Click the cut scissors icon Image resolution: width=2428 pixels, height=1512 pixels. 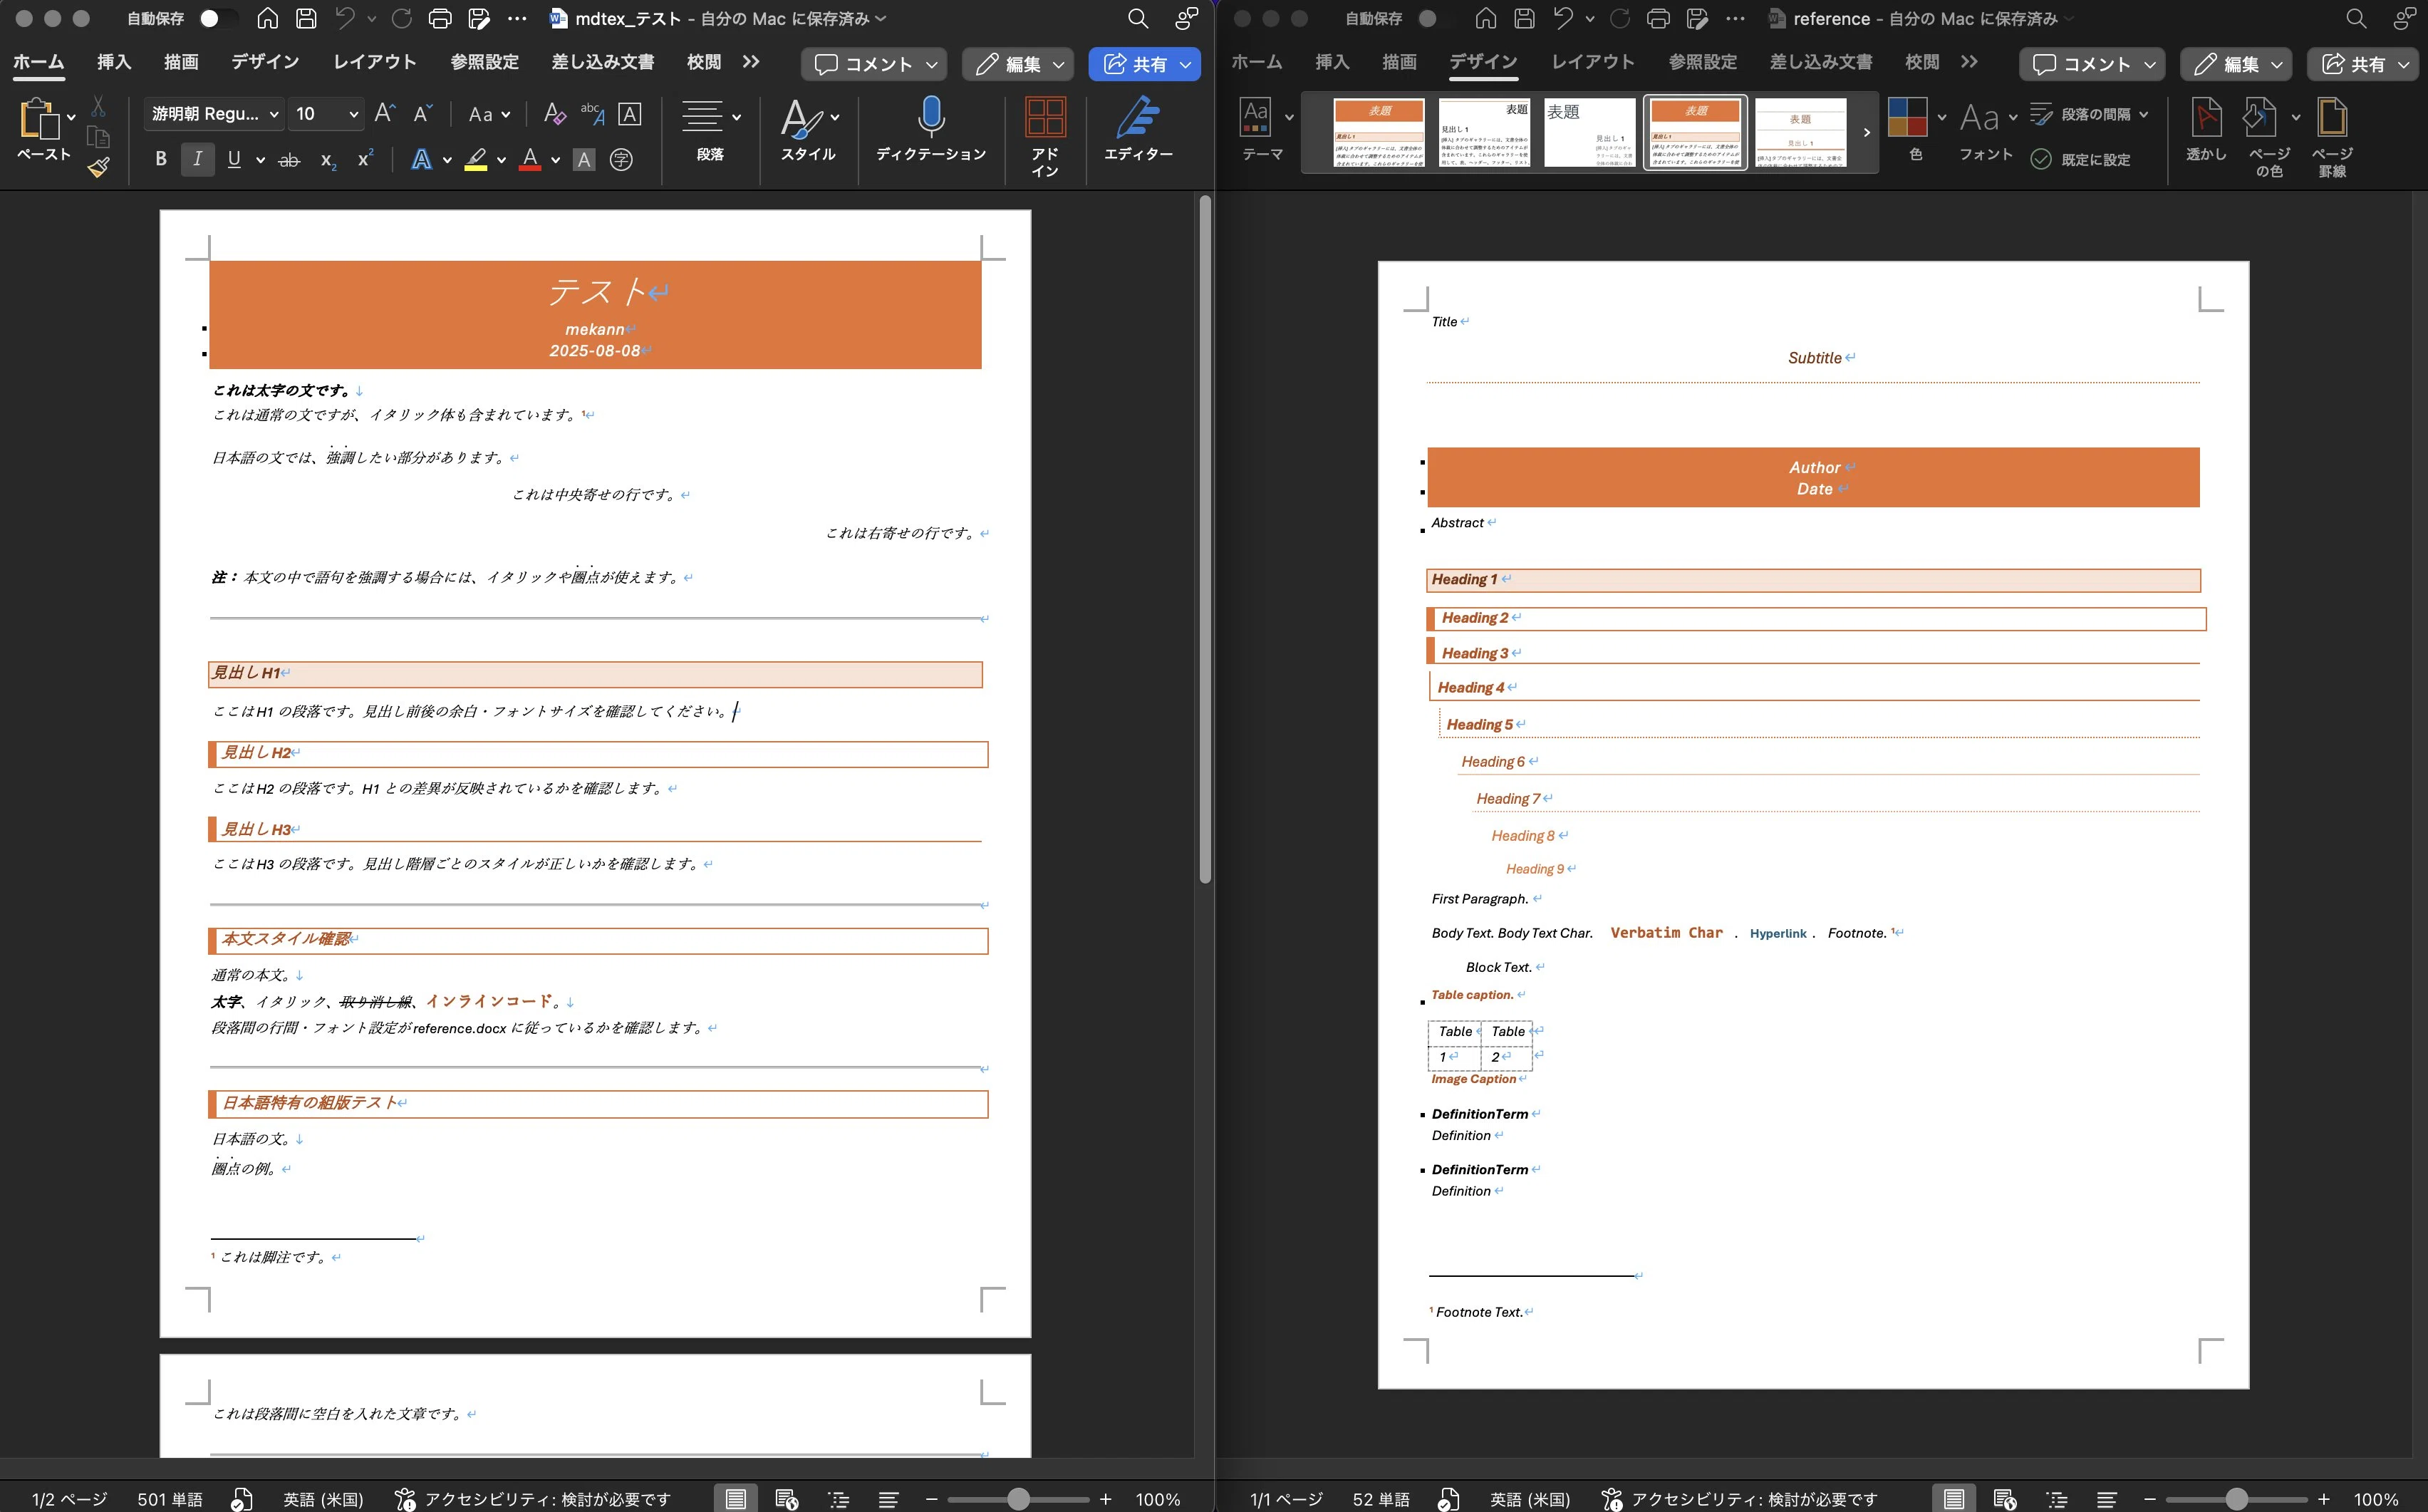coord(98,107)
